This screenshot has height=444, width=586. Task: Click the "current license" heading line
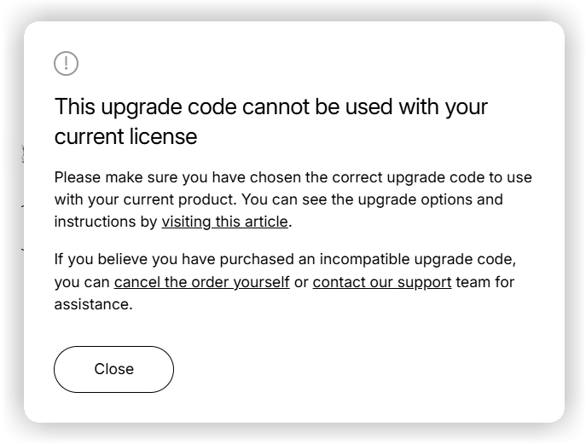coord(125,136)
